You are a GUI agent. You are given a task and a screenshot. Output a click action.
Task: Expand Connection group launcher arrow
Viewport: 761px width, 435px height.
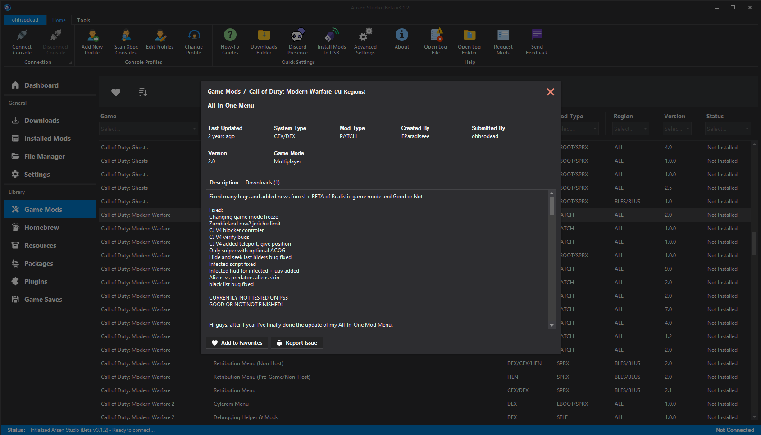[70, 63]
